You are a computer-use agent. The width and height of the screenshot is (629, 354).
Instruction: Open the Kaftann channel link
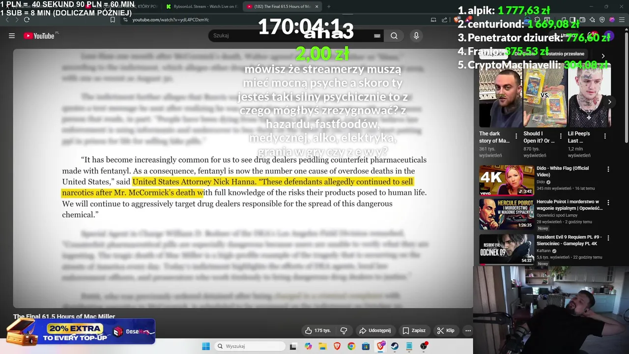coord(544,251)
